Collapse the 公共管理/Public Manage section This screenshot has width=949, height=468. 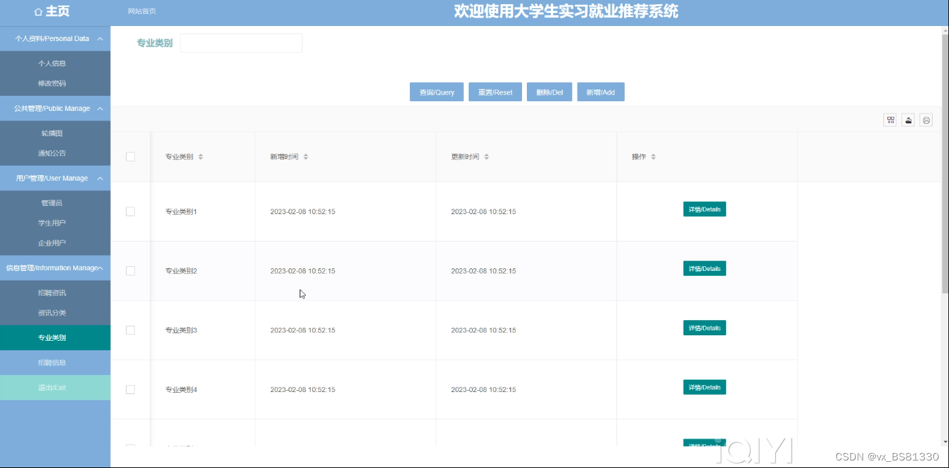coord(55,108)
